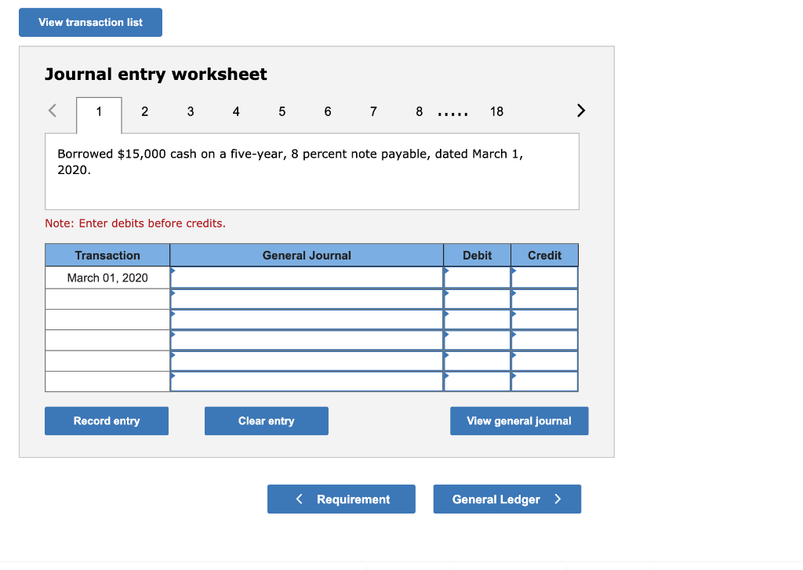Open the last row General Journal account field

(307, 382)
